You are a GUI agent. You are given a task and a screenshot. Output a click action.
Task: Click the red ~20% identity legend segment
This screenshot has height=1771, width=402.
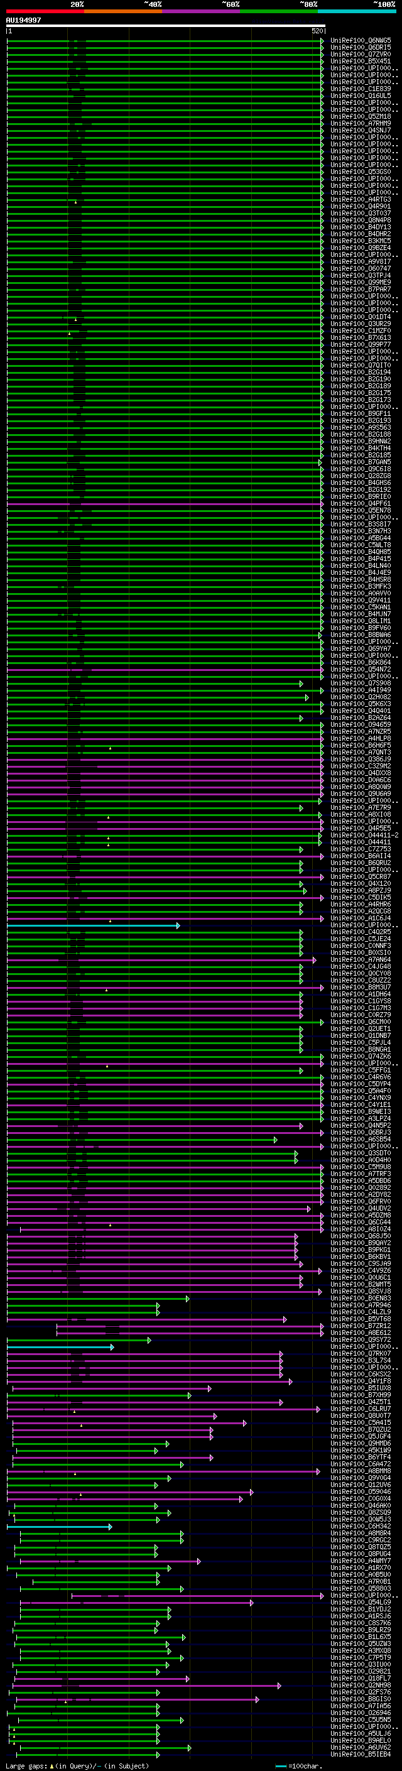point(45,12)
